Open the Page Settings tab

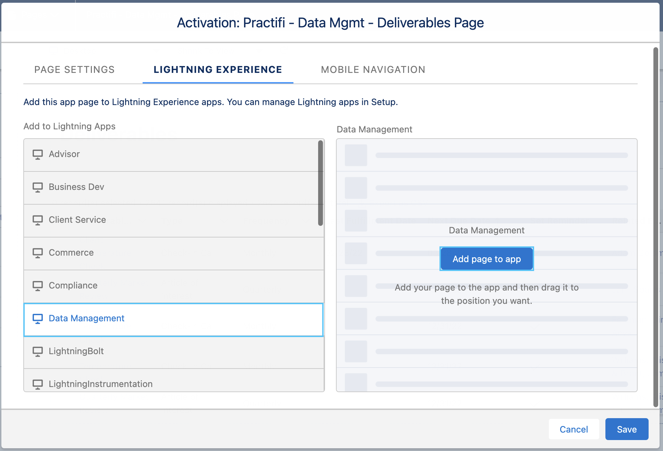point(74,69)
